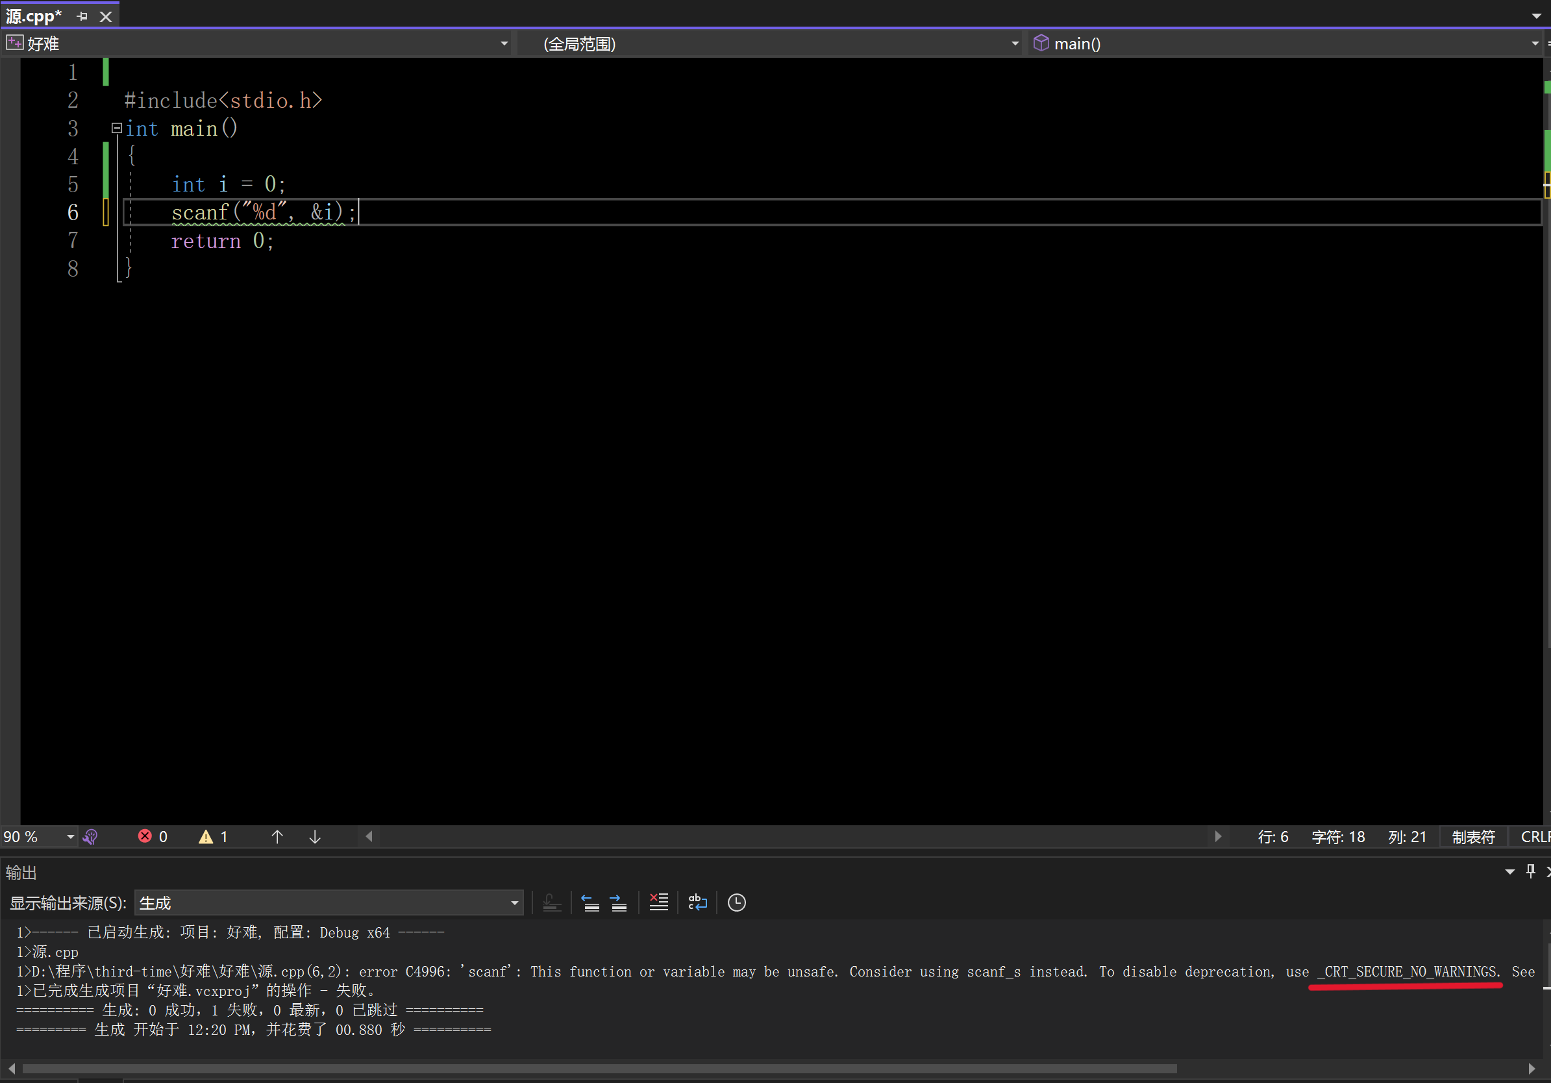Click the red error count icon

pos(145,836)
